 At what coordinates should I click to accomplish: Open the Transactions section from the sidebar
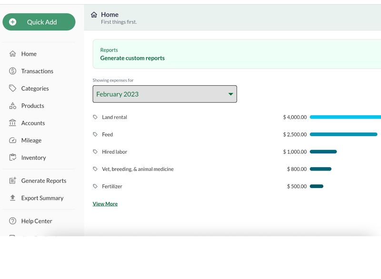pyautogui.click(x=36, y=71)
